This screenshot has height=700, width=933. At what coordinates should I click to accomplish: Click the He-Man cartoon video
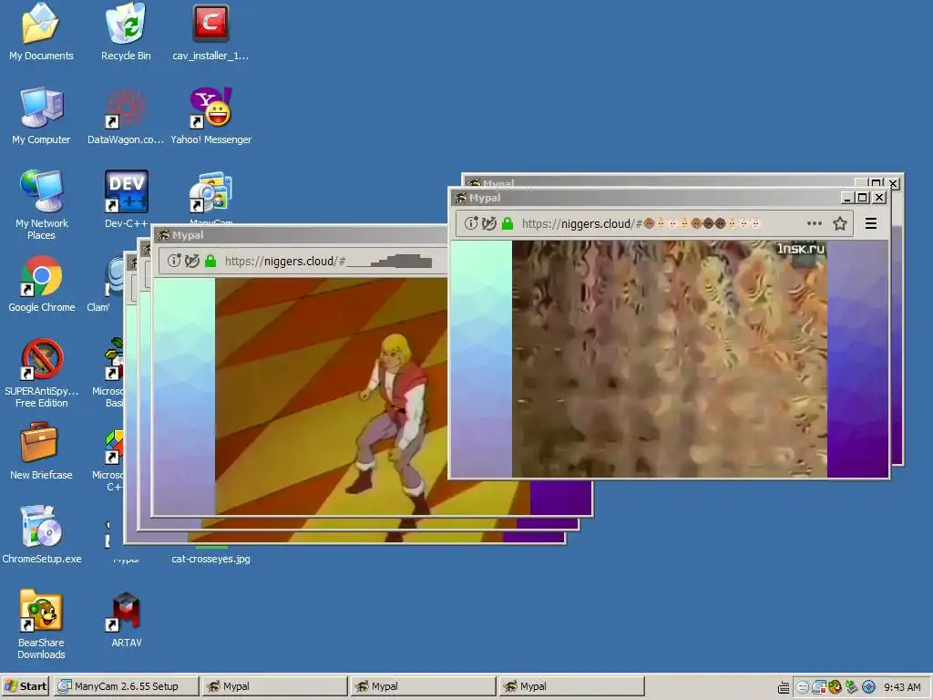point(331,396)
